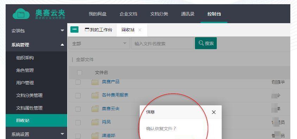Check the box for 奥赛产品 row
Viewport: 297px width, 139px height.
click(78, 82)
